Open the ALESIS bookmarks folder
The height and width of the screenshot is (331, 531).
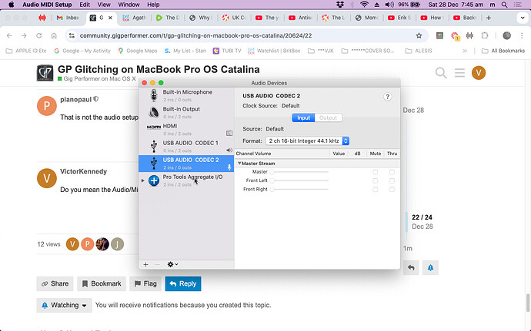[x=419, y=51]
